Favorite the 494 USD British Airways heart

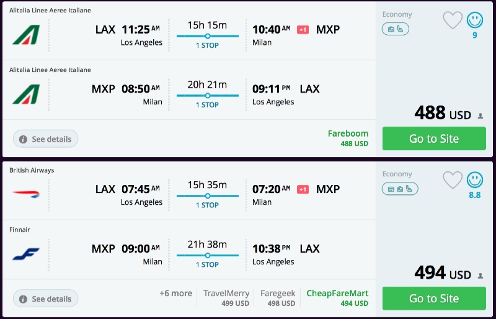click(453, 180)
